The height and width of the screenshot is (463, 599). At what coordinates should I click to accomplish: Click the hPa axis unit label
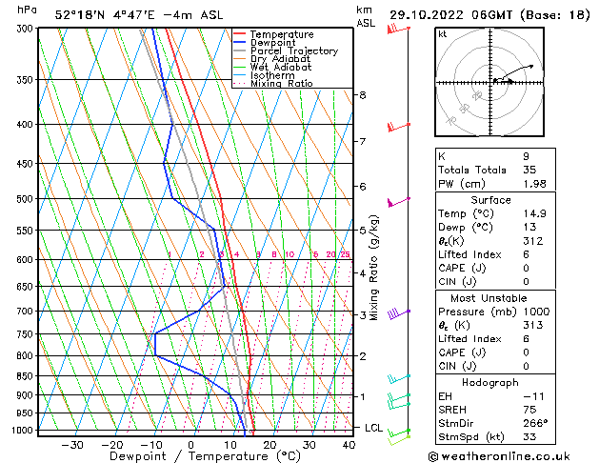tap(27, 10)
